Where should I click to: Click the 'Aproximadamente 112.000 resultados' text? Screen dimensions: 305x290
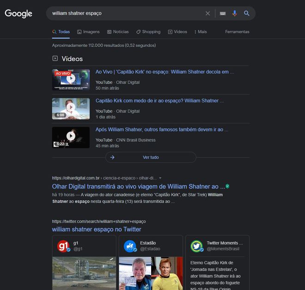click(x=104, y=45)
